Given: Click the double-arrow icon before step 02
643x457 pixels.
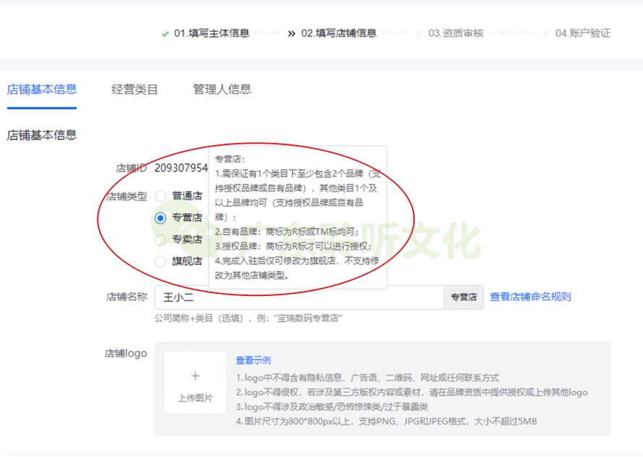Looking at the screenshot, I should tap(292, 33).
